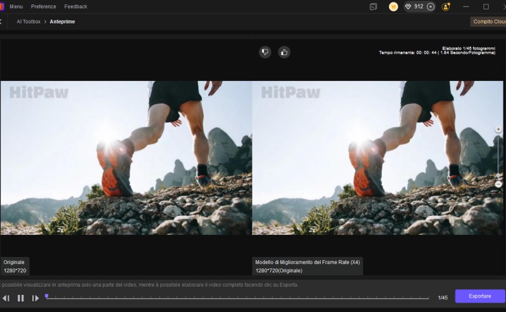Zoom in with the plus icon
The width and height of the screenshot is (506, 312).
click(498, 129)
